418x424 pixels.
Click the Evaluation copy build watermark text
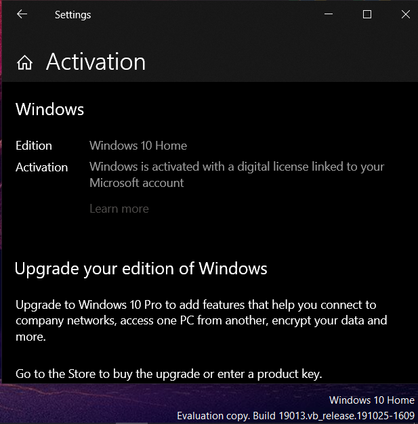coord(295,415)
